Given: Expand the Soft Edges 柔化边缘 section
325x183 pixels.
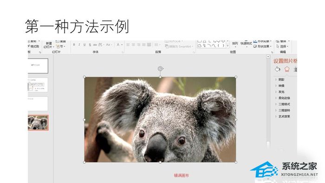Looking at the screenshot, I should click(282, 98).
